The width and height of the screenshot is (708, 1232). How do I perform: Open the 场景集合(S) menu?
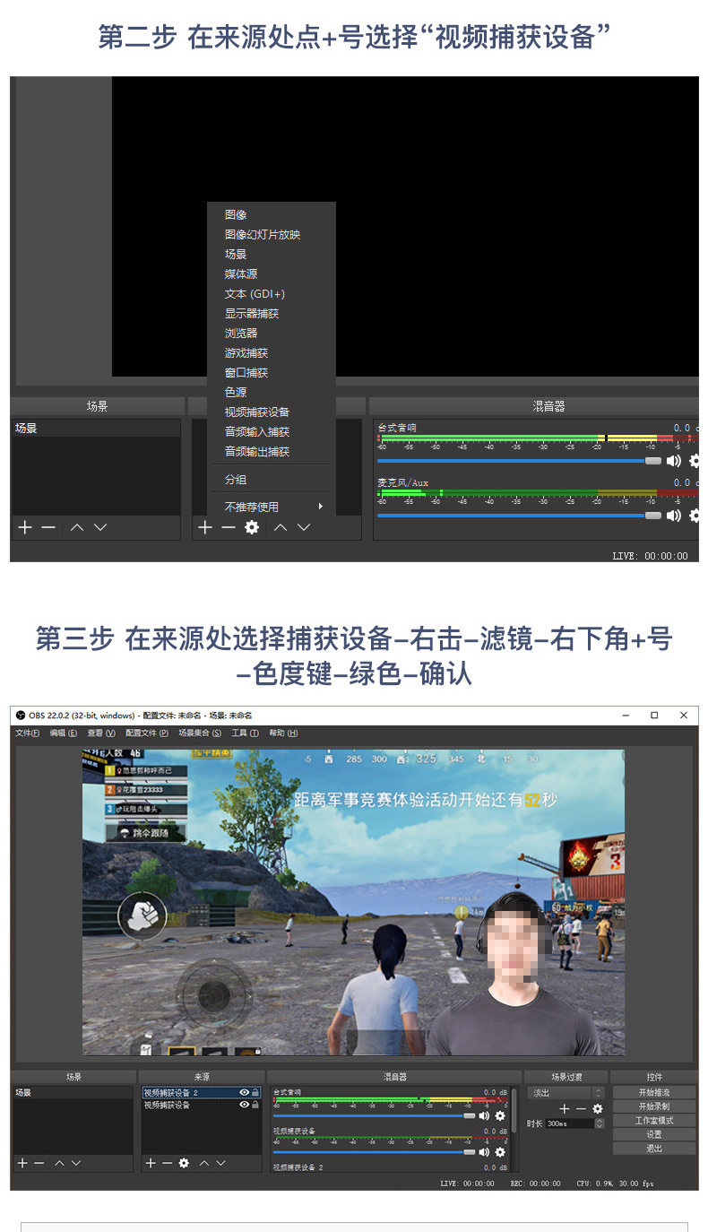click(200, 733)
